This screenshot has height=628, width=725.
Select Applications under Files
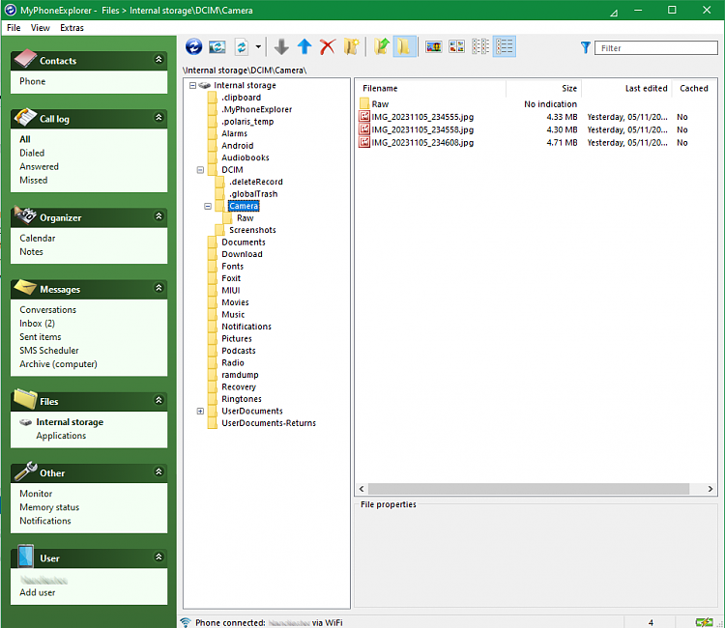point(61,436)
